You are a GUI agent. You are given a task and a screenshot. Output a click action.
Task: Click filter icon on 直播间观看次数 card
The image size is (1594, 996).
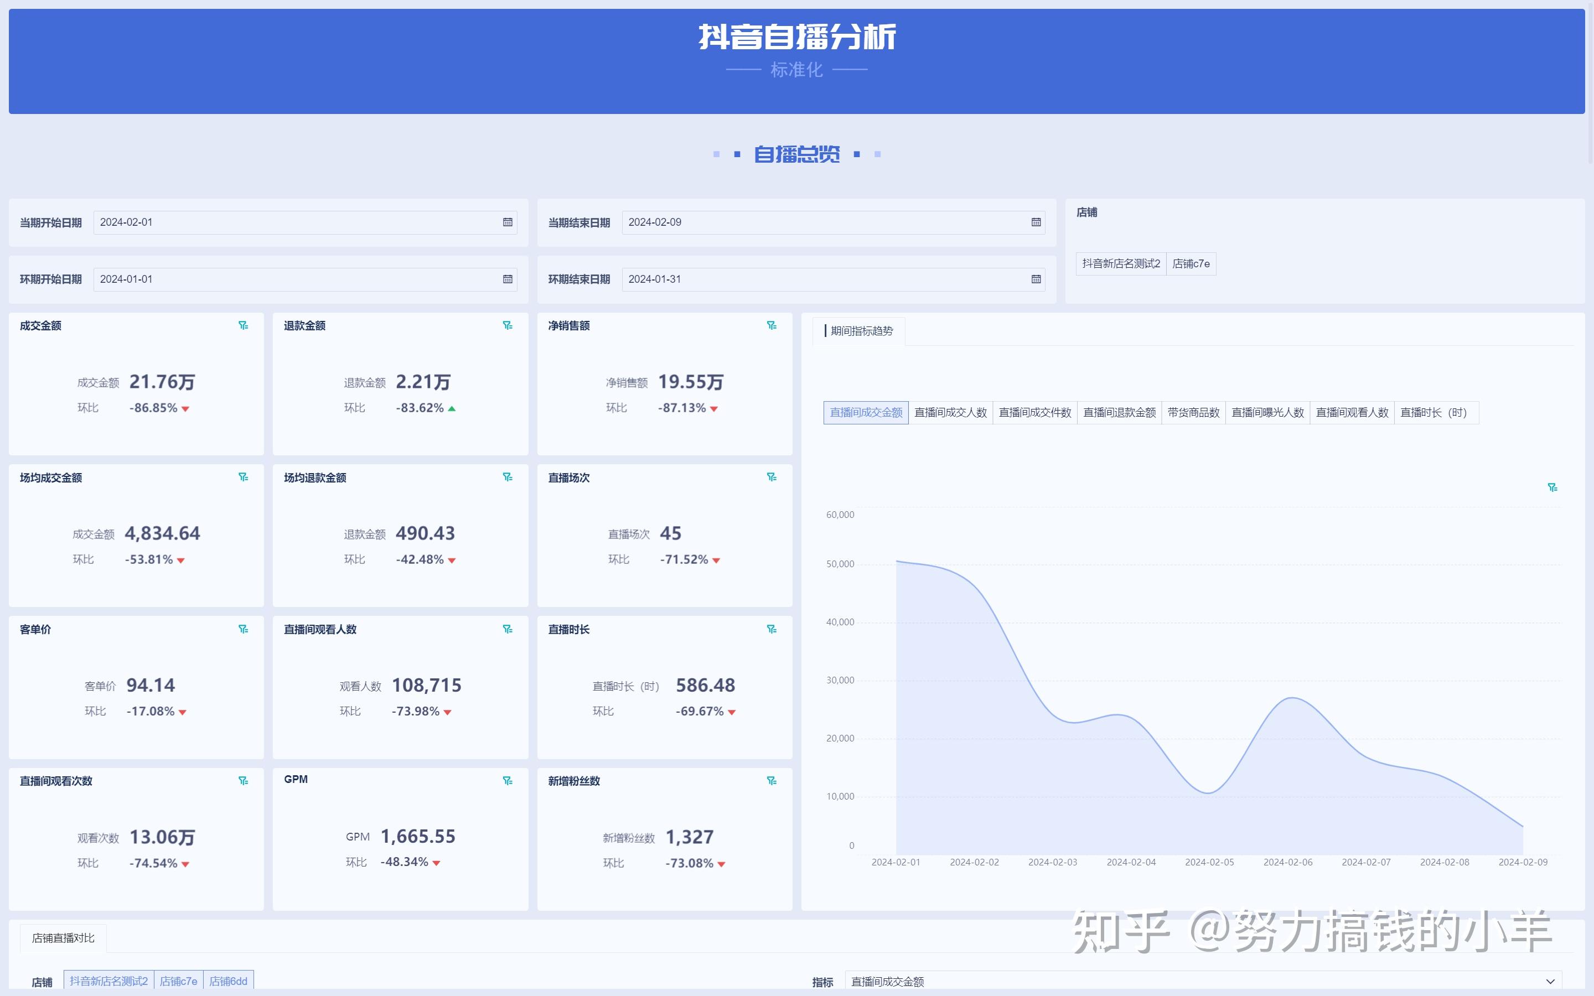(243, 781)
